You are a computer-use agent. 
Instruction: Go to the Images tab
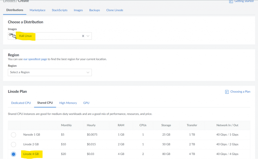point(78,10)
